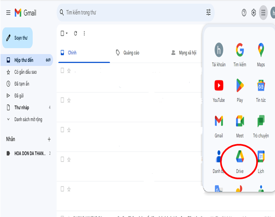This screenshot has width=275, height=217.
Task: Open Maps app
Action: point(261,55)
